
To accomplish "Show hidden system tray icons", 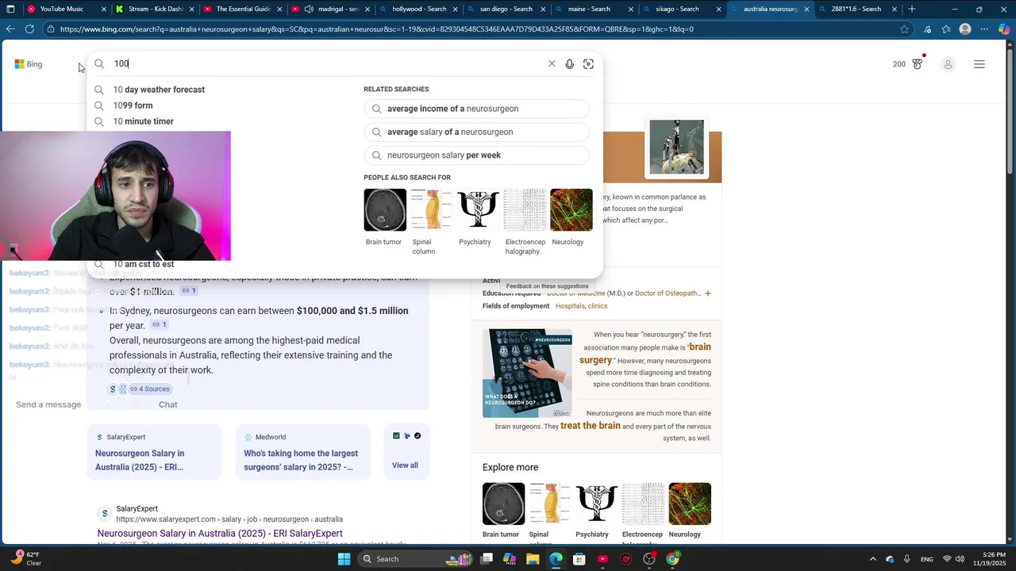I will 872,559.
